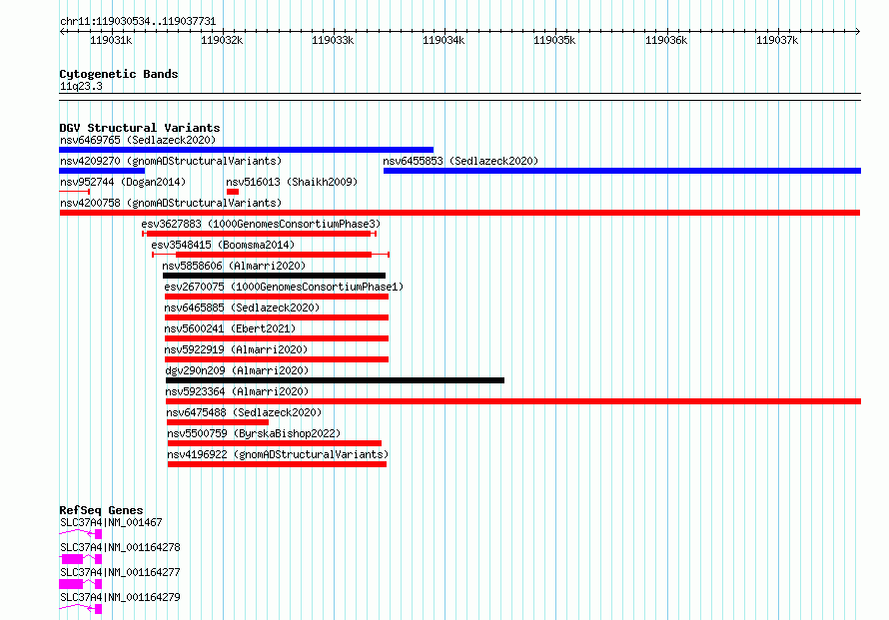Select the red esv3627883 variant bar
Screen dimensions: 889x620
259,234
